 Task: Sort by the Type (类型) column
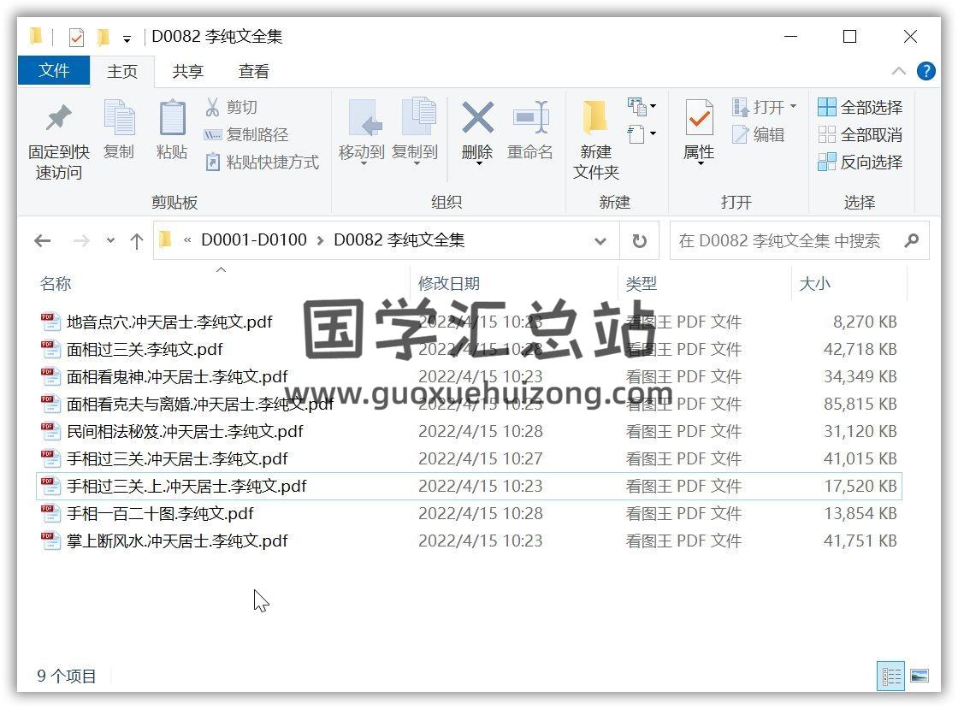(705, 283)
